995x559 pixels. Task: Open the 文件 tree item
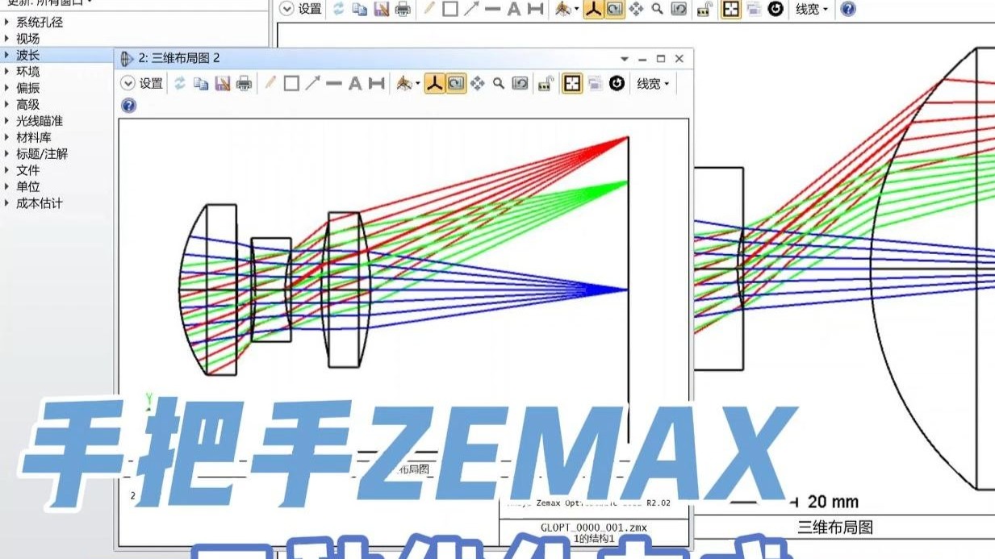(27, 171)
